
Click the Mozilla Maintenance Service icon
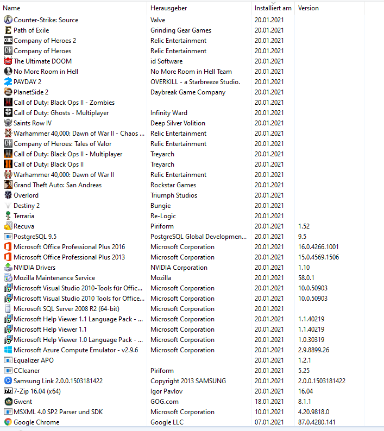tap(8, 277)
